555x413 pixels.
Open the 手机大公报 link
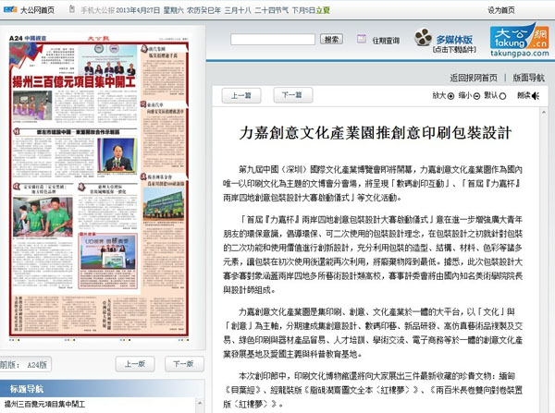pos(98,10)
